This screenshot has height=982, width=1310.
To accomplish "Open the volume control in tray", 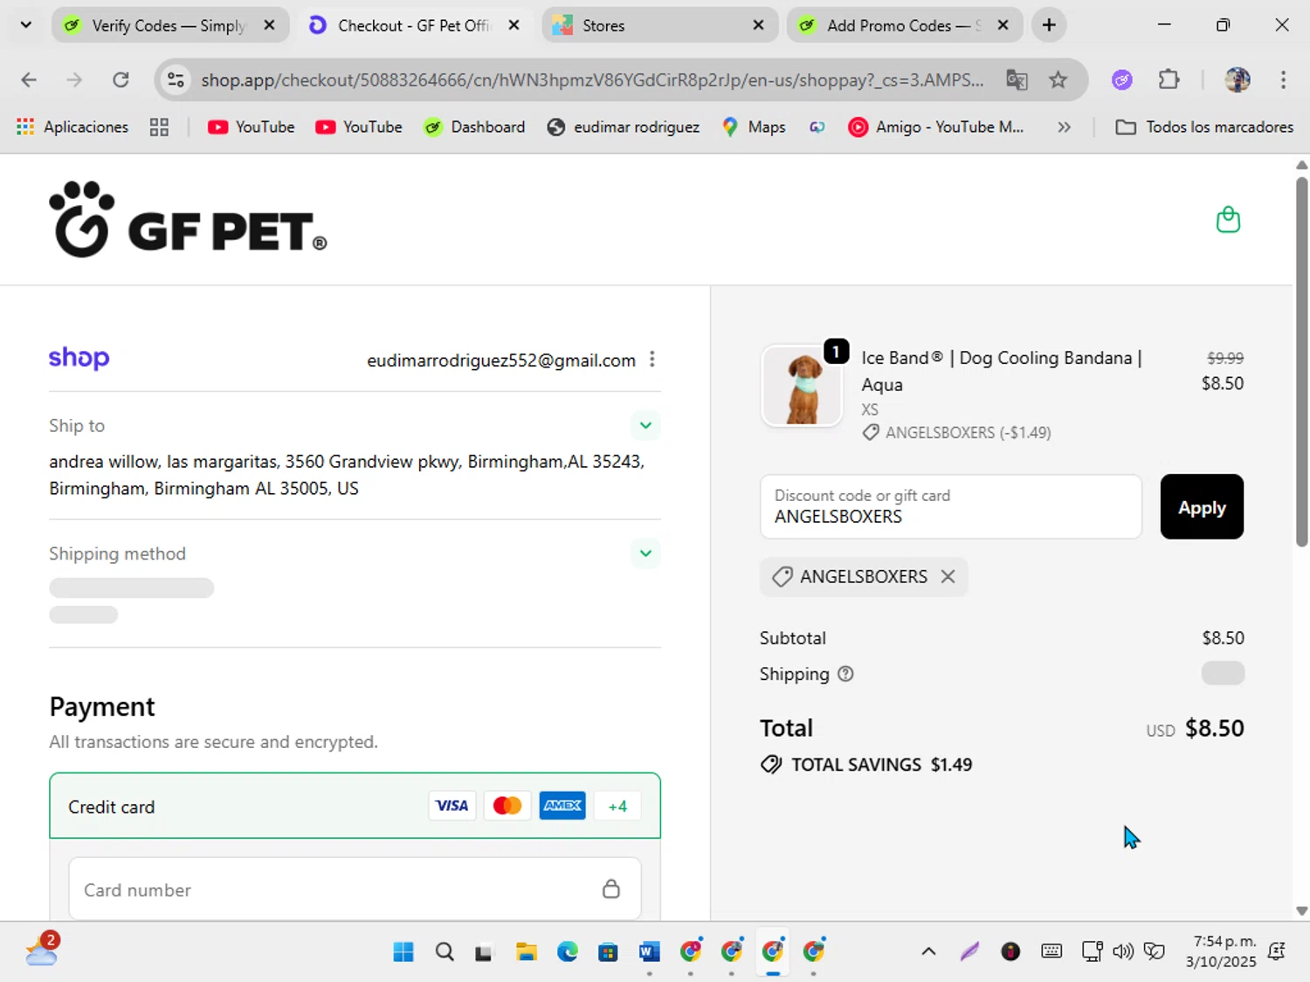I will (1123, 951).
